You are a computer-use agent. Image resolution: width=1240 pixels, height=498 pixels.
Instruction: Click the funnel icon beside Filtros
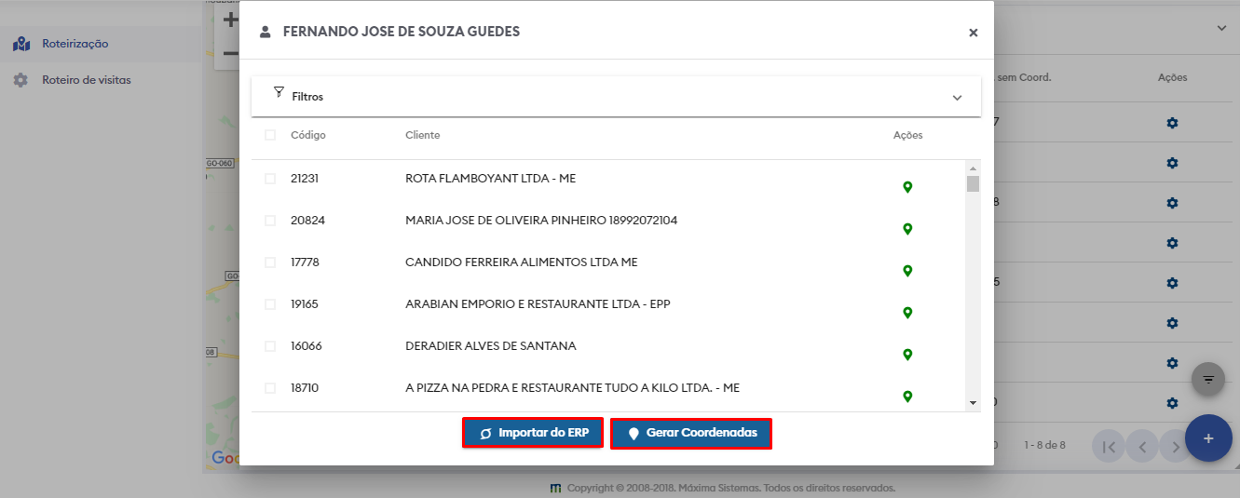coord(278,93)
